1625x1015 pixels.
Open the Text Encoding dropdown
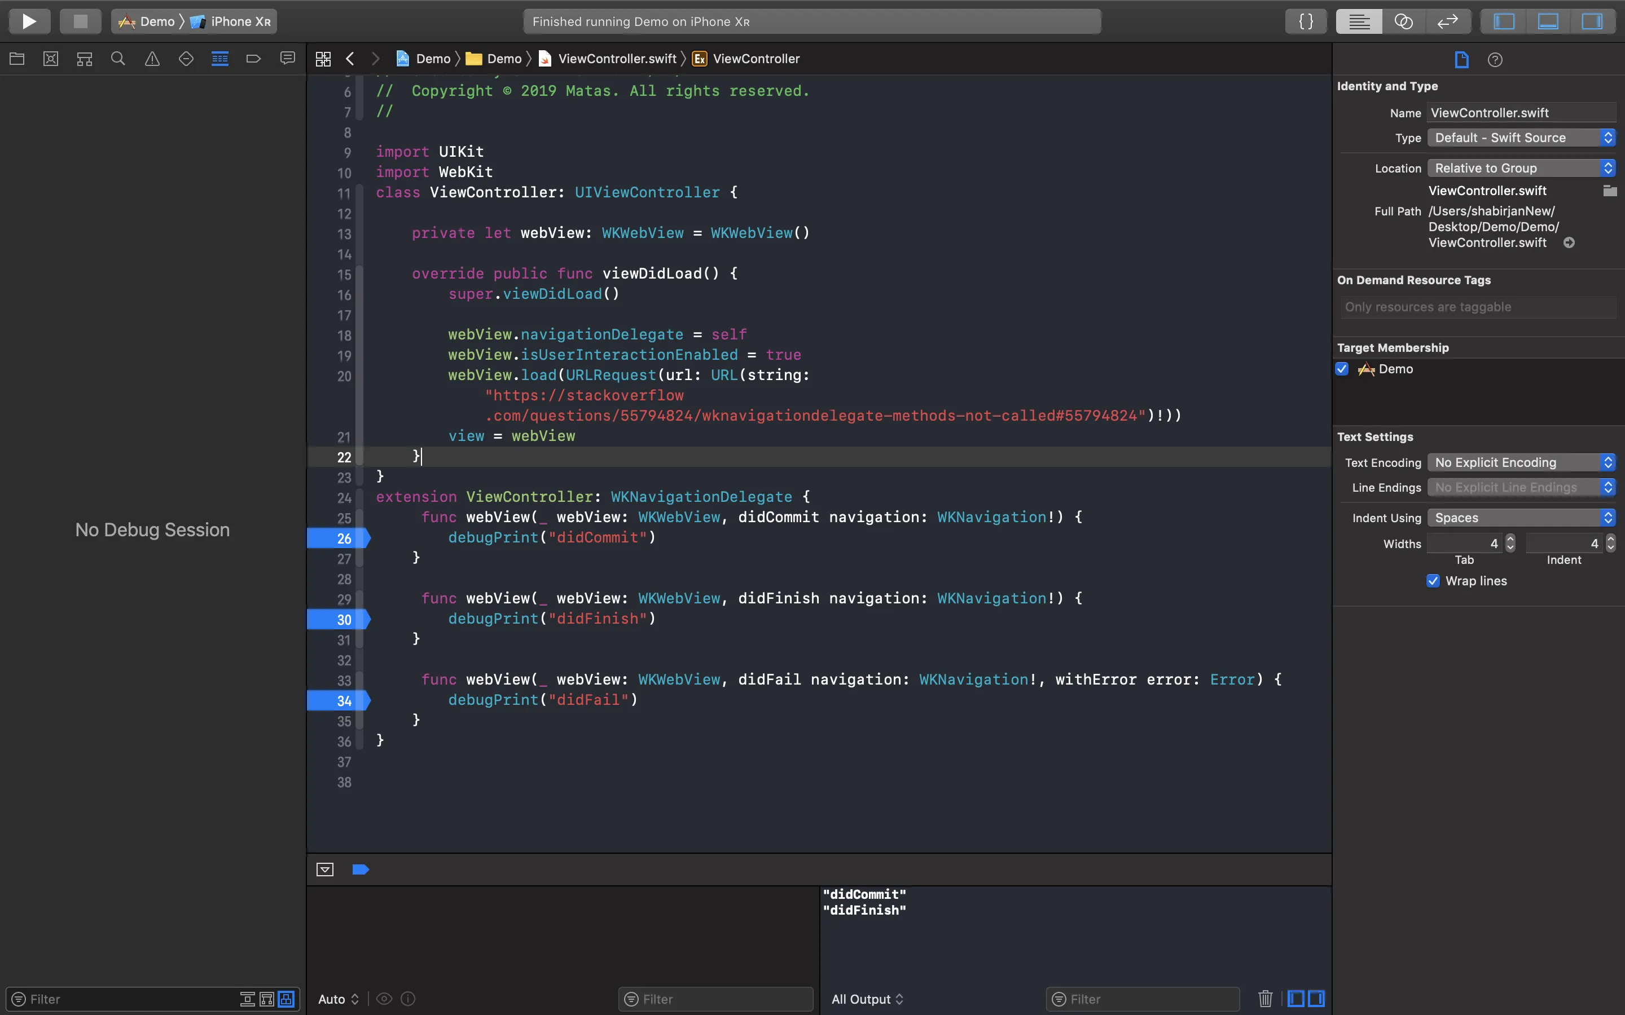coord(1521,462)
